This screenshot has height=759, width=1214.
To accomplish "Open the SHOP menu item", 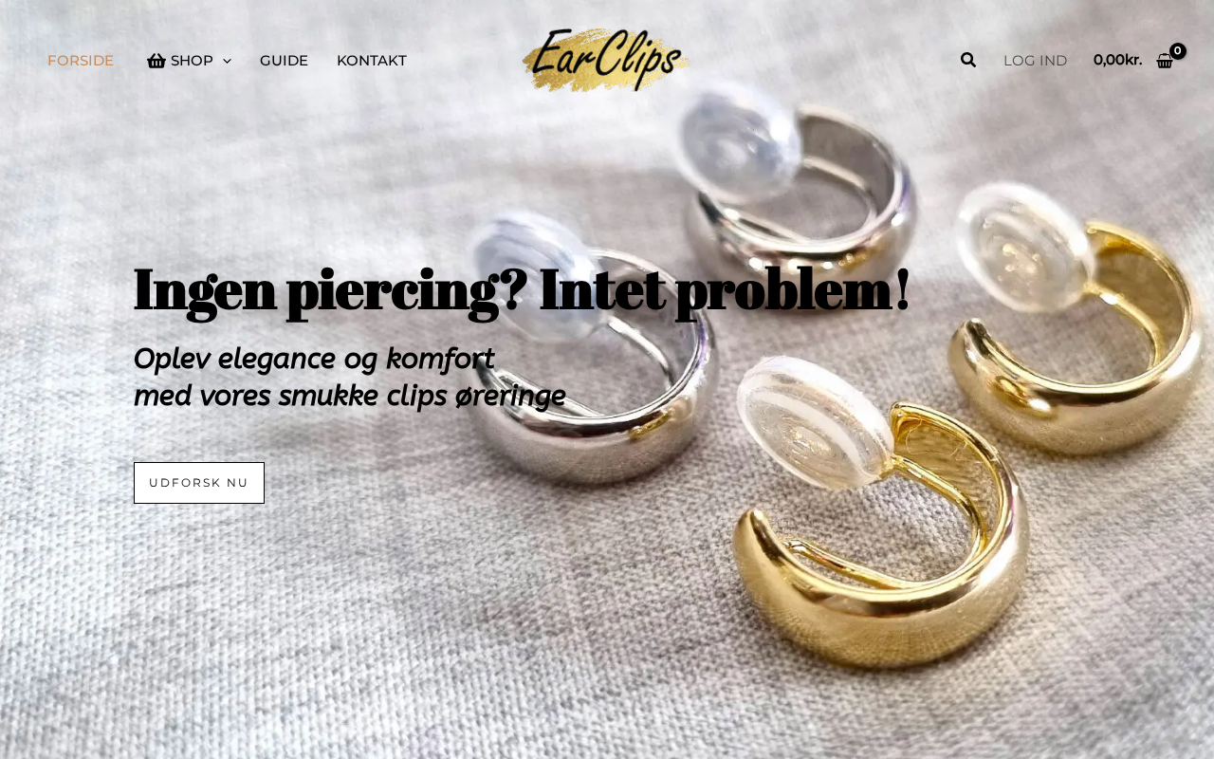I will (192, 61).
